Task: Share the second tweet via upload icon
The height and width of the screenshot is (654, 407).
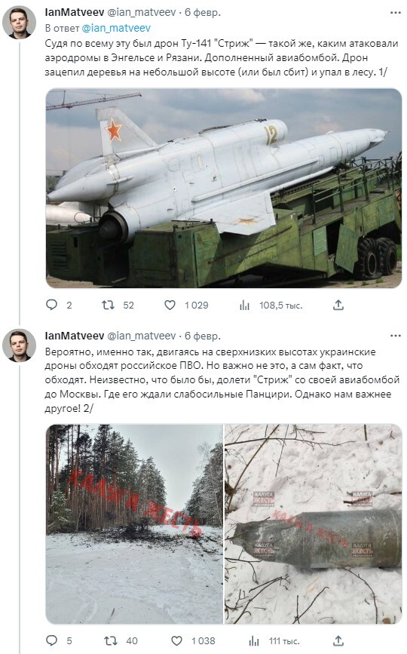Action: point(338,640)
